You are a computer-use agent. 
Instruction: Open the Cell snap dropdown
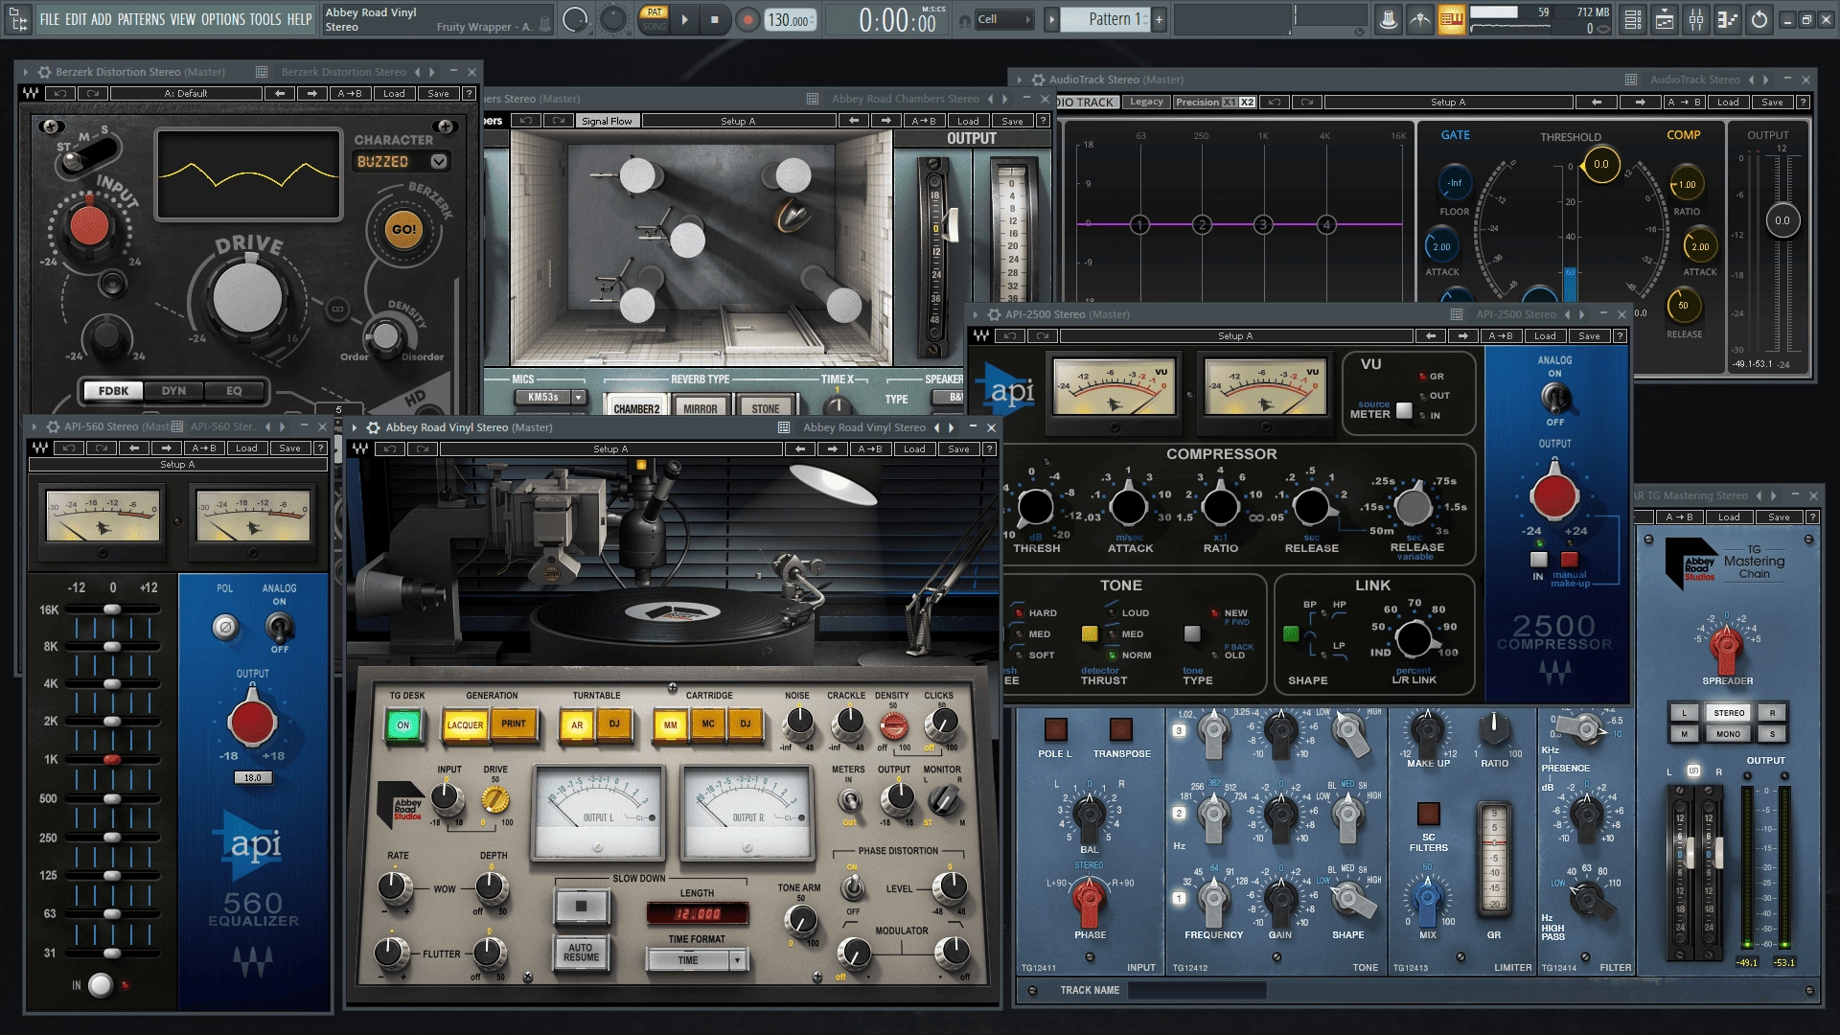(1003, 19)
